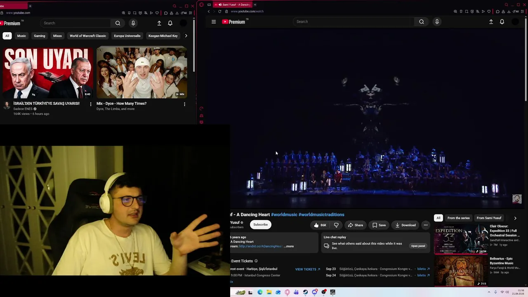Download the A Dancing Heart video
This screenshot has width=528, height=297.
[405, 225]
